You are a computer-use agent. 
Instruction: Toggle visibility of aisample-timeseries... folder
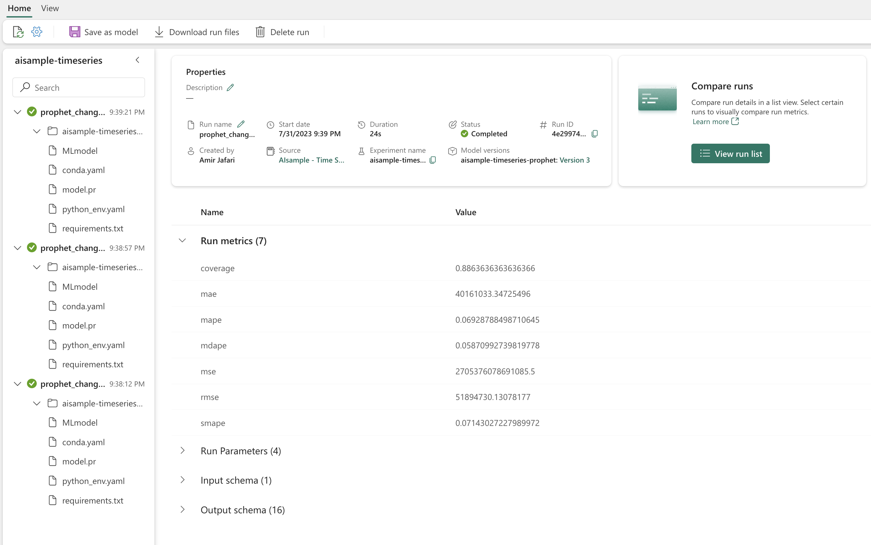[x=36, y=131]
